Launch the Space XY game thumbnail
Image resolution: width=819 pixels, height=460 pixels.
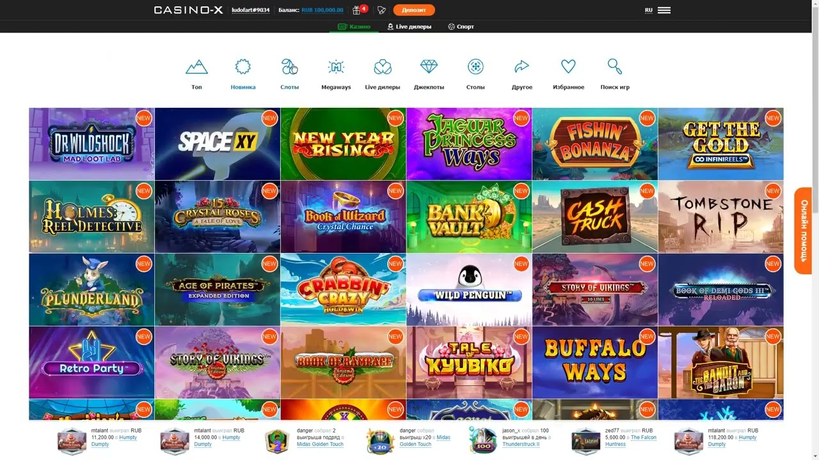pyautogui.click(x=217, y=144)
